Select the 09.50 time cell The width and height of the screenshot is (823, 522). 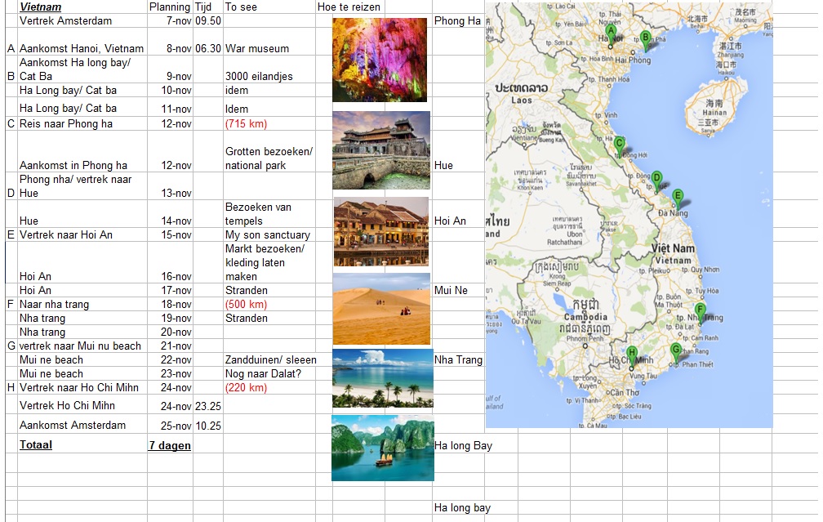click(x=208, y=21)
